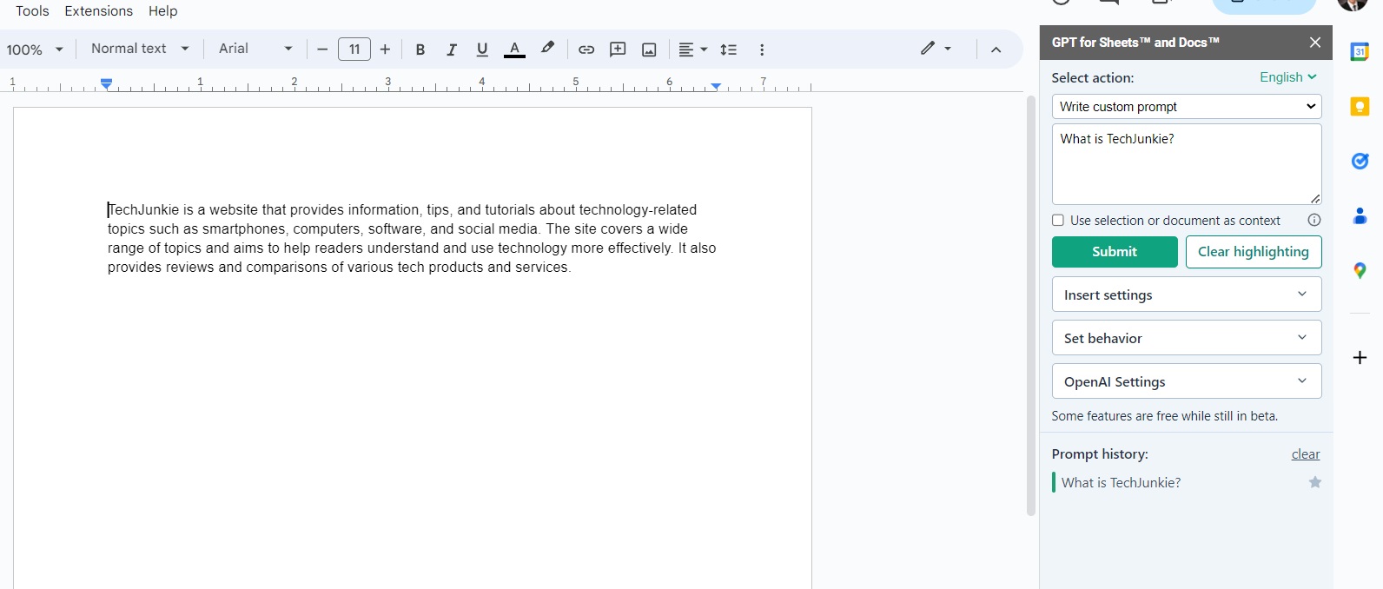This screenshot has width=1383, height=589.
Task: Expand Insert settings
Action: point(1187,294)
